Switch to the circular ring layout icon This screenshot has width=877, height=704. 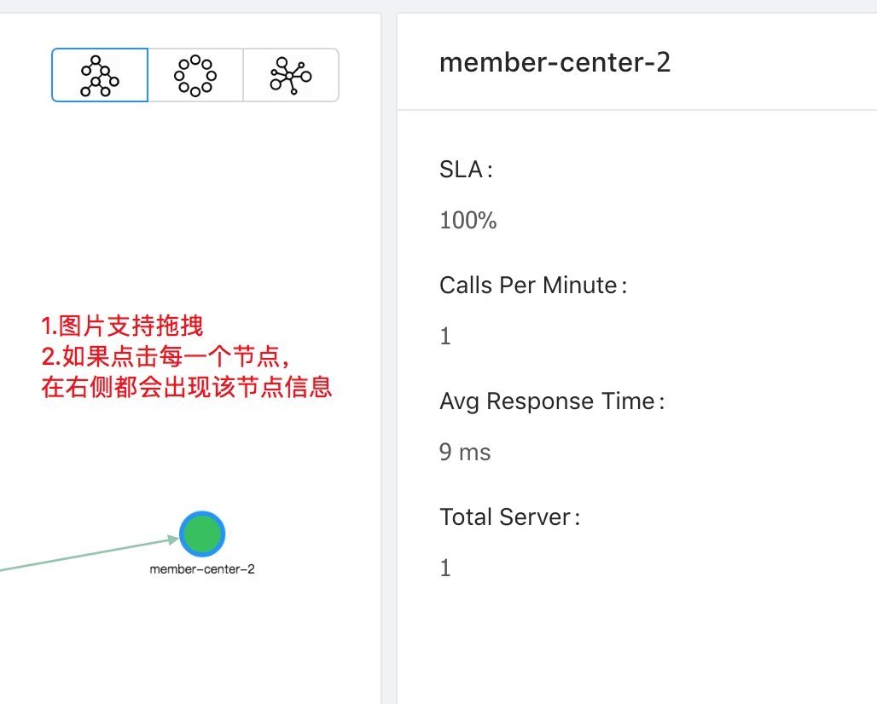point(195,75)
